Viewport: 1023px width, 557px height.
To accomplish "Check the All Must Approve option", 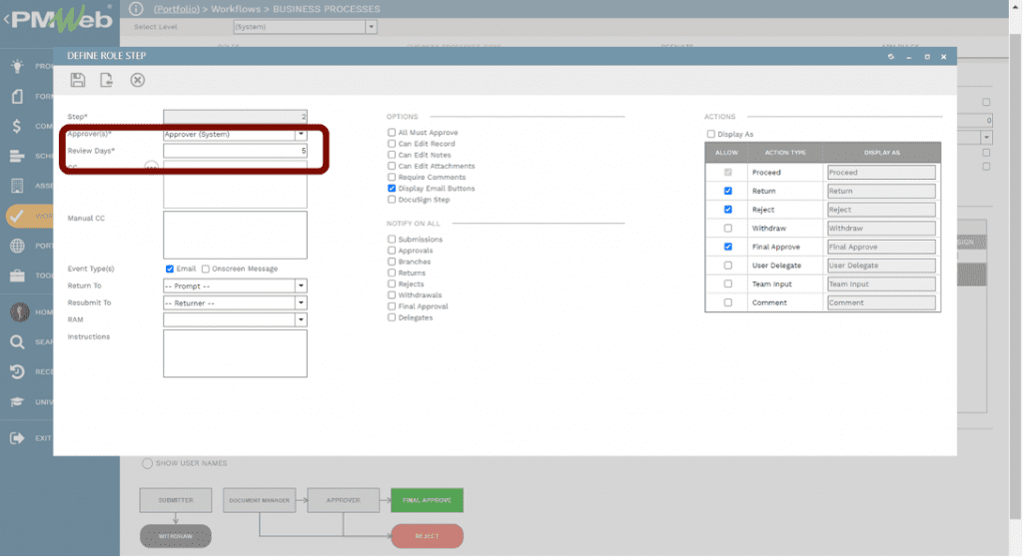I will pyautogui.click(x=392, y=133).
